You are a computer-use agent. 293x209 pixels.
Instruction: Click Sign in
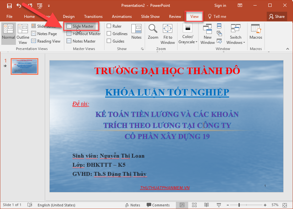[220, 6]
